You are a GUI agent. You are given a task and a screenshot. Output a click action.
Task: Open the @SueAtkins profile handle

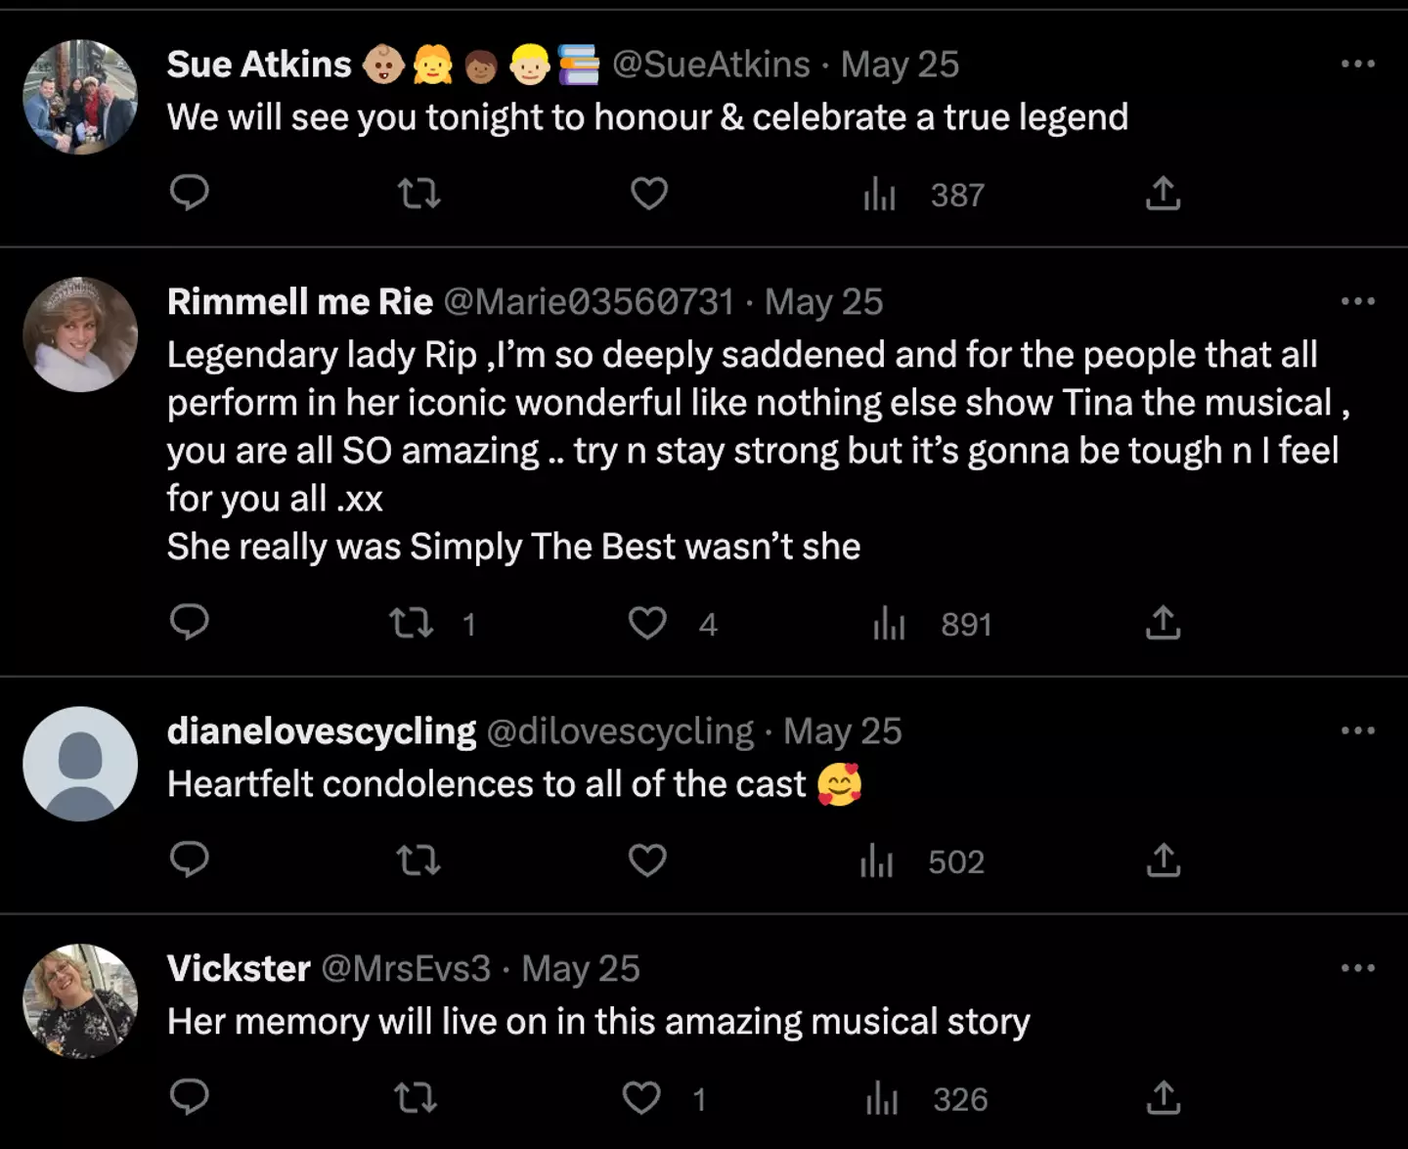(711, 65)
